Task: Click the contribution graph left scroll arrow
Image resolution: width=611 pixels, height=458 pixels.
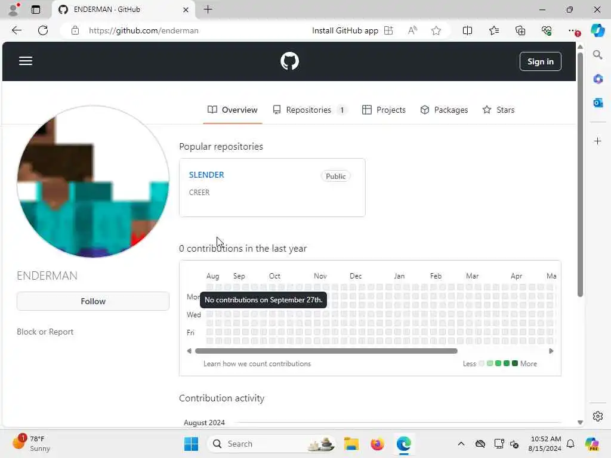Action: pyautogui.click(x=189, y=351)
